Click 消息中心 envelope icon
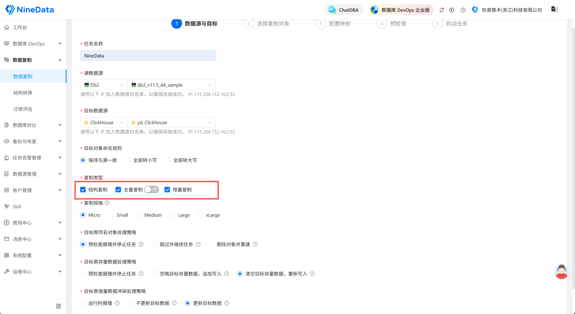 click(6, 239)
